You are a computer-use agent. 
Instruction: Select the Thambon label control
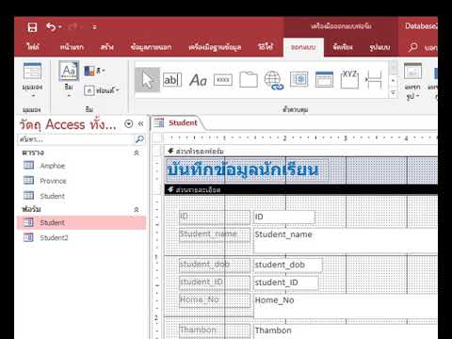tap(215, 331)
